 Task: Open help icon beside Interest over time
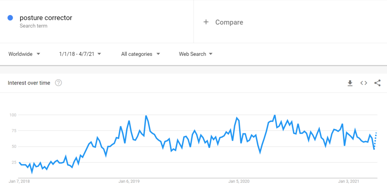coord(58,83)
